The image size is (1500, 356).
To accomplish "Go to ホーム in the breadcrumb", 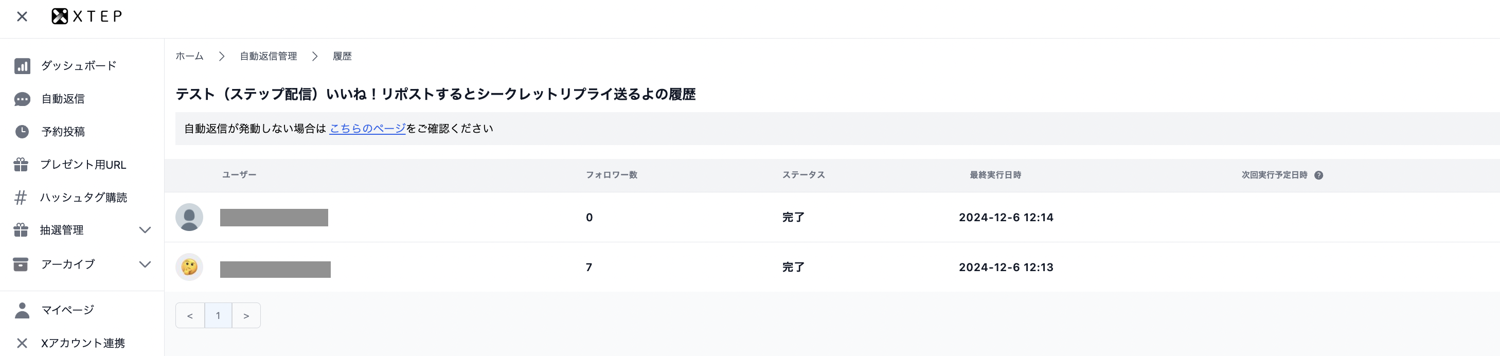I will coord(190,57).
